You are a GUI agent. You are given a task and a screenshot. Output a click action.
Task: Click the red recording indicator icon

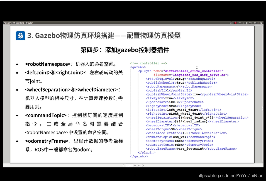pos(235,23)
